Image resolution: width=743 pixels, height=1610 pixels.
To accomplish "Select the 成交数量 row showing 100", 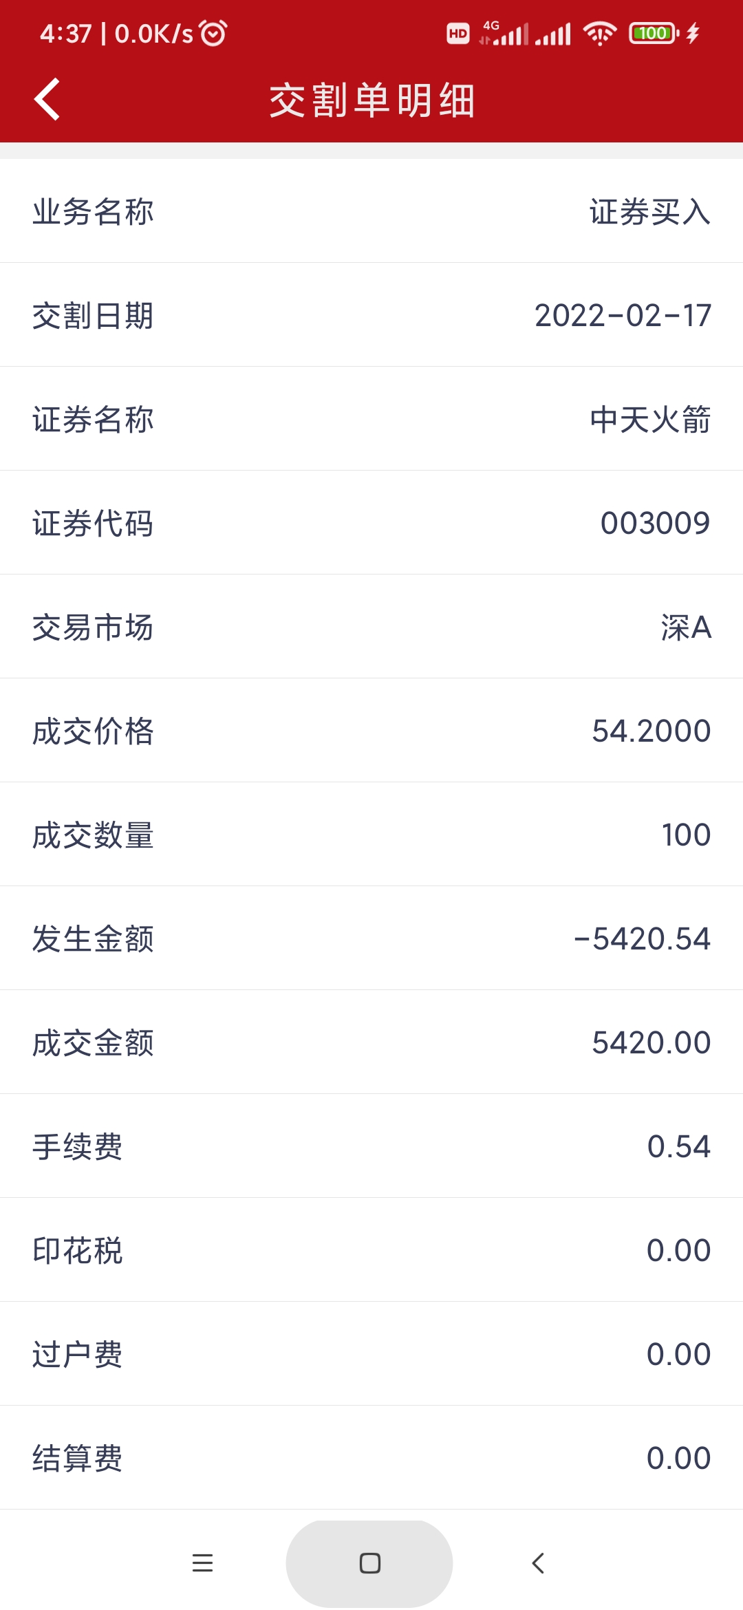I will 371,835.
